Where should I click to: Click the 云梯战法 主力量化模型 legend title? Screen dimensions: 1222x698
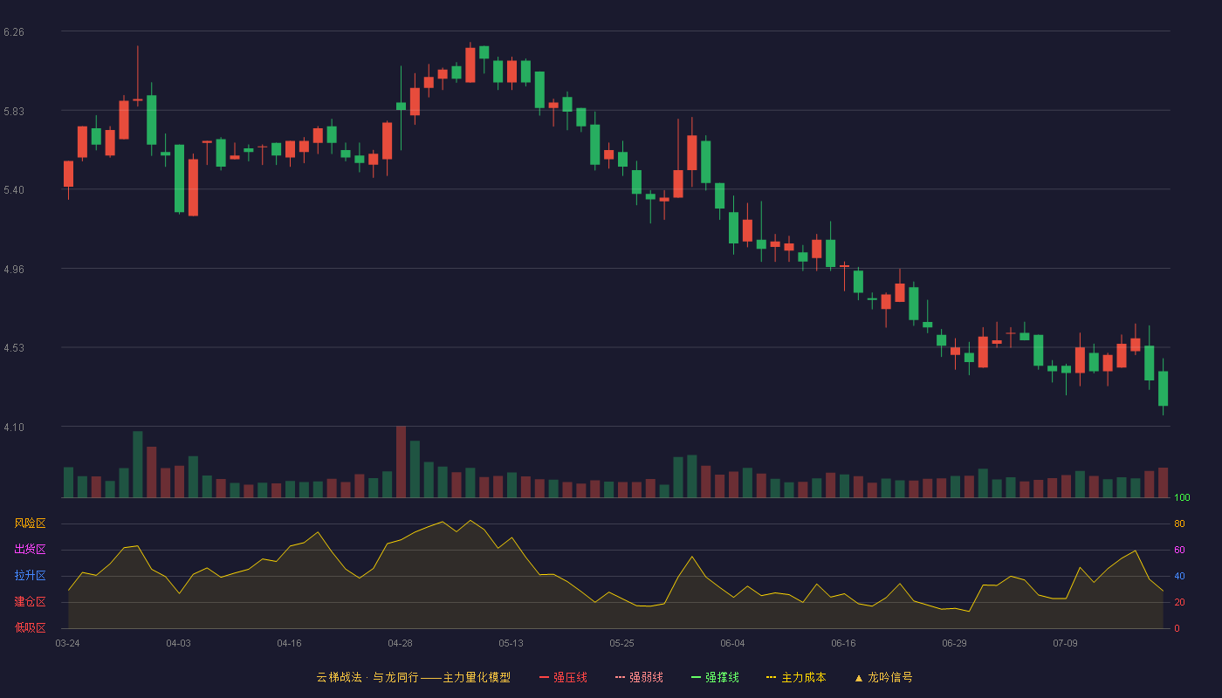tap(414, 677)
